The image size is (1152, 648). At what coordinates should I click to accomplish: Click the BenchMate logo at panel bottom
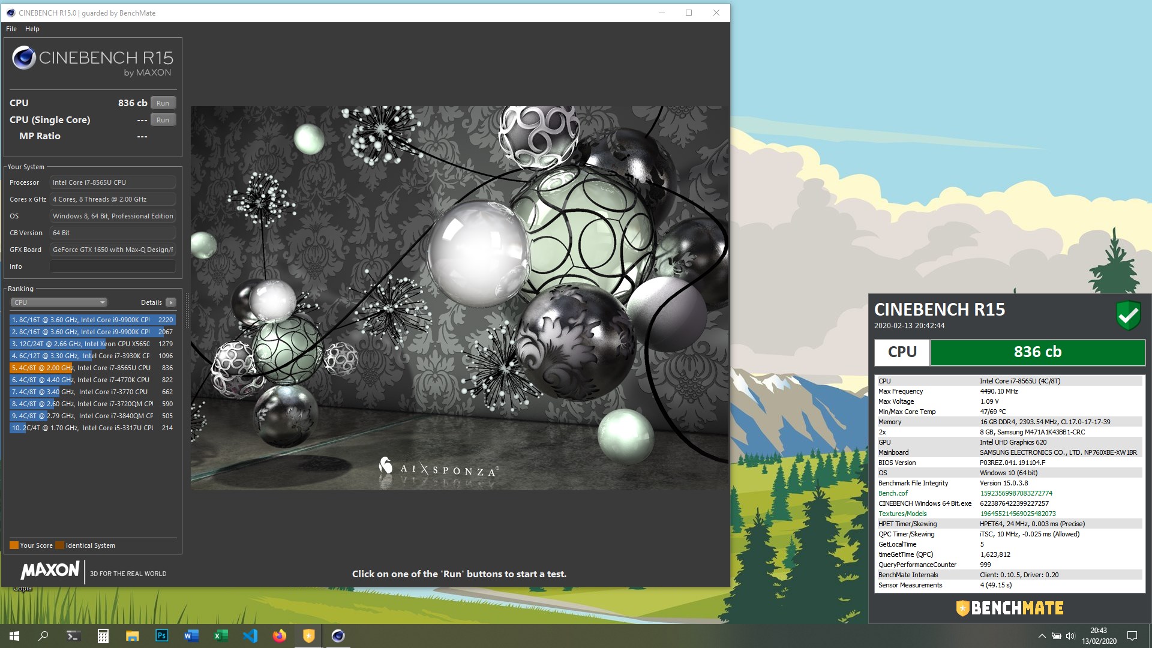(1010, 608)
